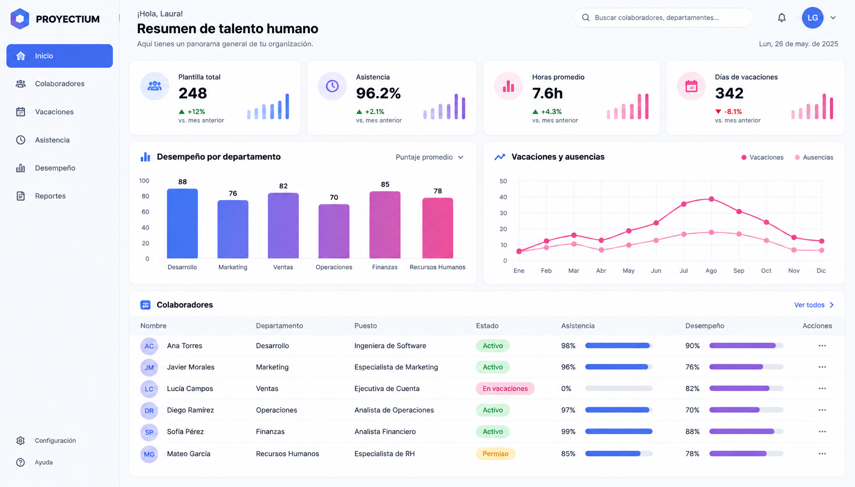Expand the Puntaje promedio dropdown
The width and height of the screenshot is (855, 487).
tap(430, 158)
